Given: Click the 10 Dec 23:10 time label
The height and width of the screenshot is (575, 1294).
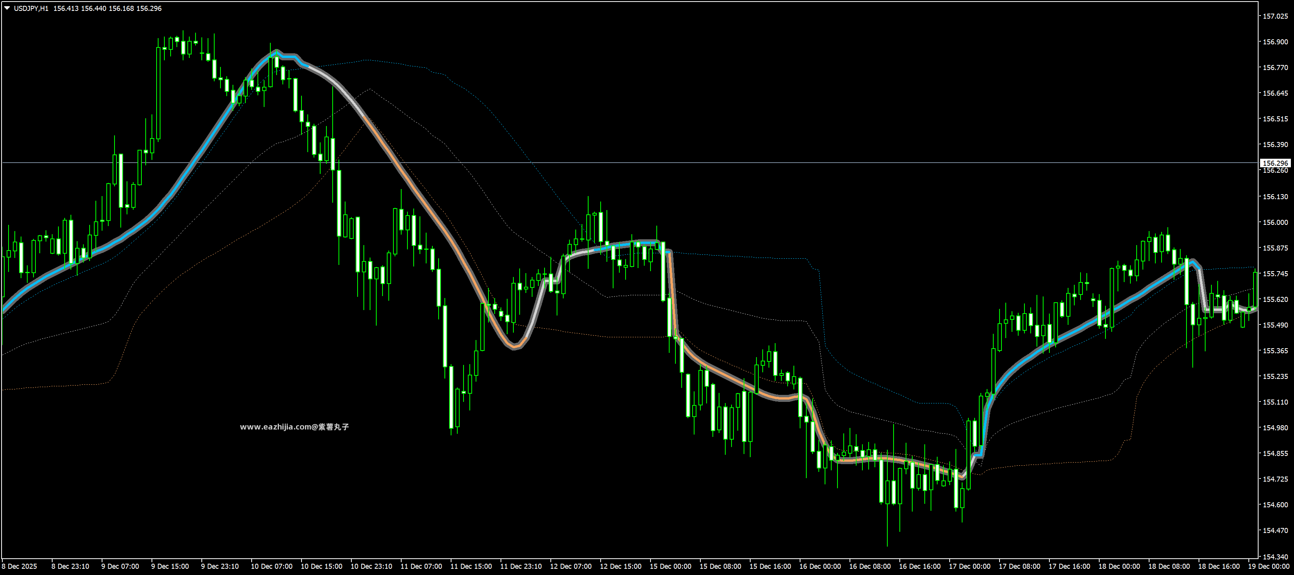Looking at the screenshot, I should 371,566.
